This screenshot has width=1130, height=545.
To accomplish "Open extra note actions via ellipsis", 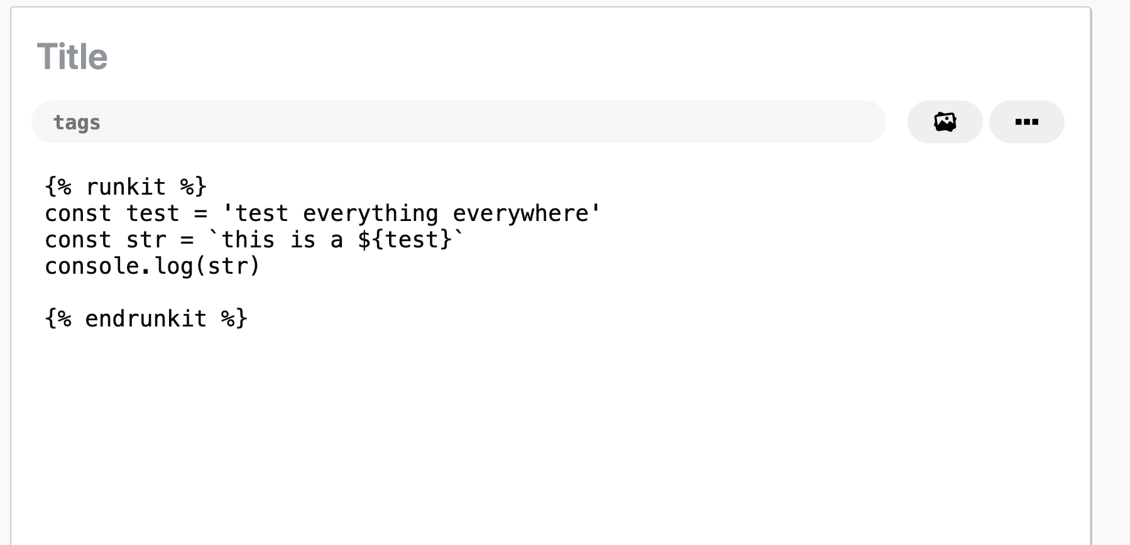I will 1026,122.
